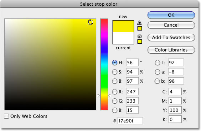Click the Cancel button
Screen dimensions: 201x131
pyautogui.click(x=171, y=25)
